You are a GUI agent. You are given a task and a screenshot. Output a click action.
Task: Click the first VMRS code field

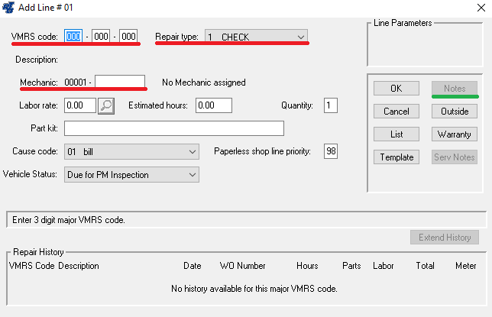tap(74, 37)
